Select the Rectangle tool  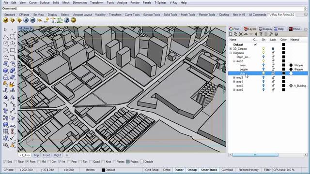tap(12, 50)
